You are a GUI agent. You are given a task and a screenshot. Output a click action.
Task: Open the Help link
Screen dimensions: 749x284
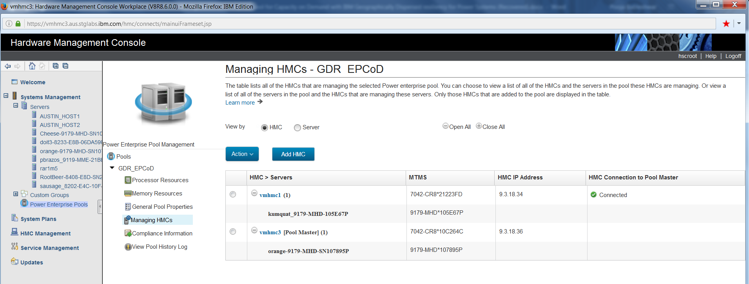[x=711, y=56]
